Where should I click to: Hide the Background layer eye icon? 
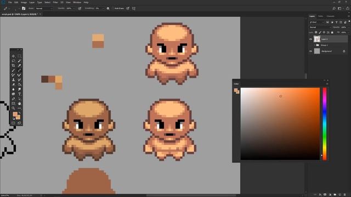[310, 51]
